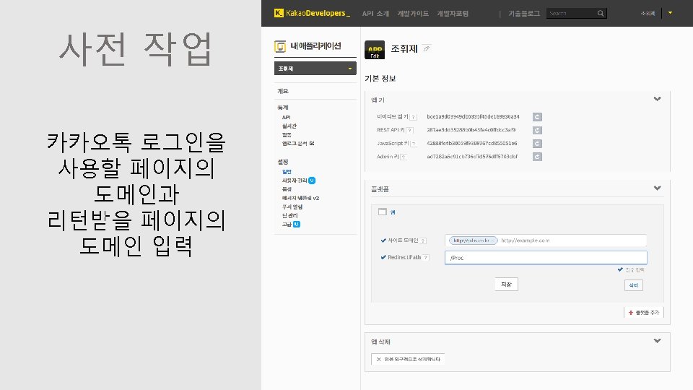Open help for JavaScript key
The width and height of the screenshot is (693, 390).
pos(414,144)
